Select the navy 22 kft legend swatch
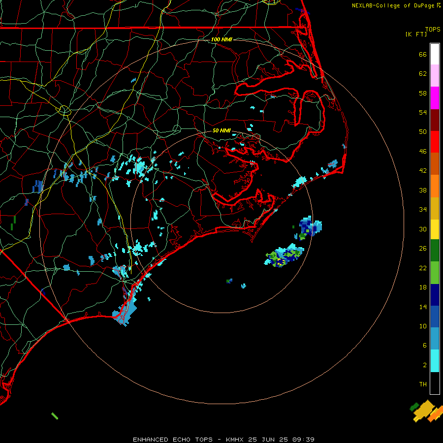Viewport: 443px width, 443px height. [435, 295]
